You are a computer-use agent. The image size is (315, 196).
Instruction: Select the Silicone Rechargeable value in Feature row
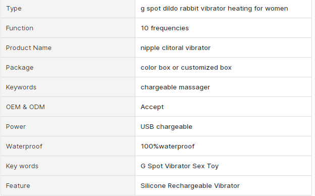pos(190,186)
